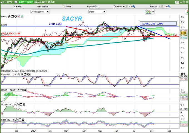
Task: Click the ago mark on time axis
Action: [152, 131]
